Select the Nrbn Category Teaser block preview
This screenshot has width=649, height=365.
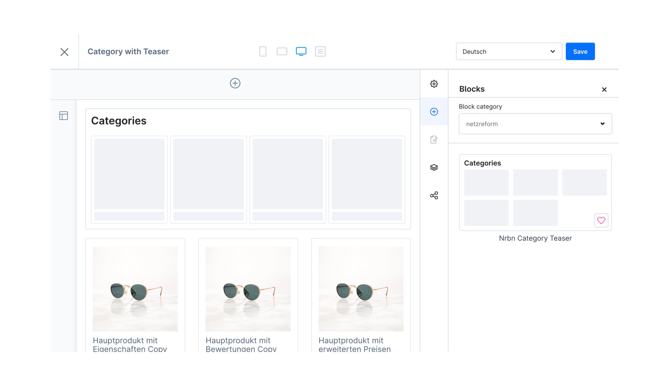[535, 193]
